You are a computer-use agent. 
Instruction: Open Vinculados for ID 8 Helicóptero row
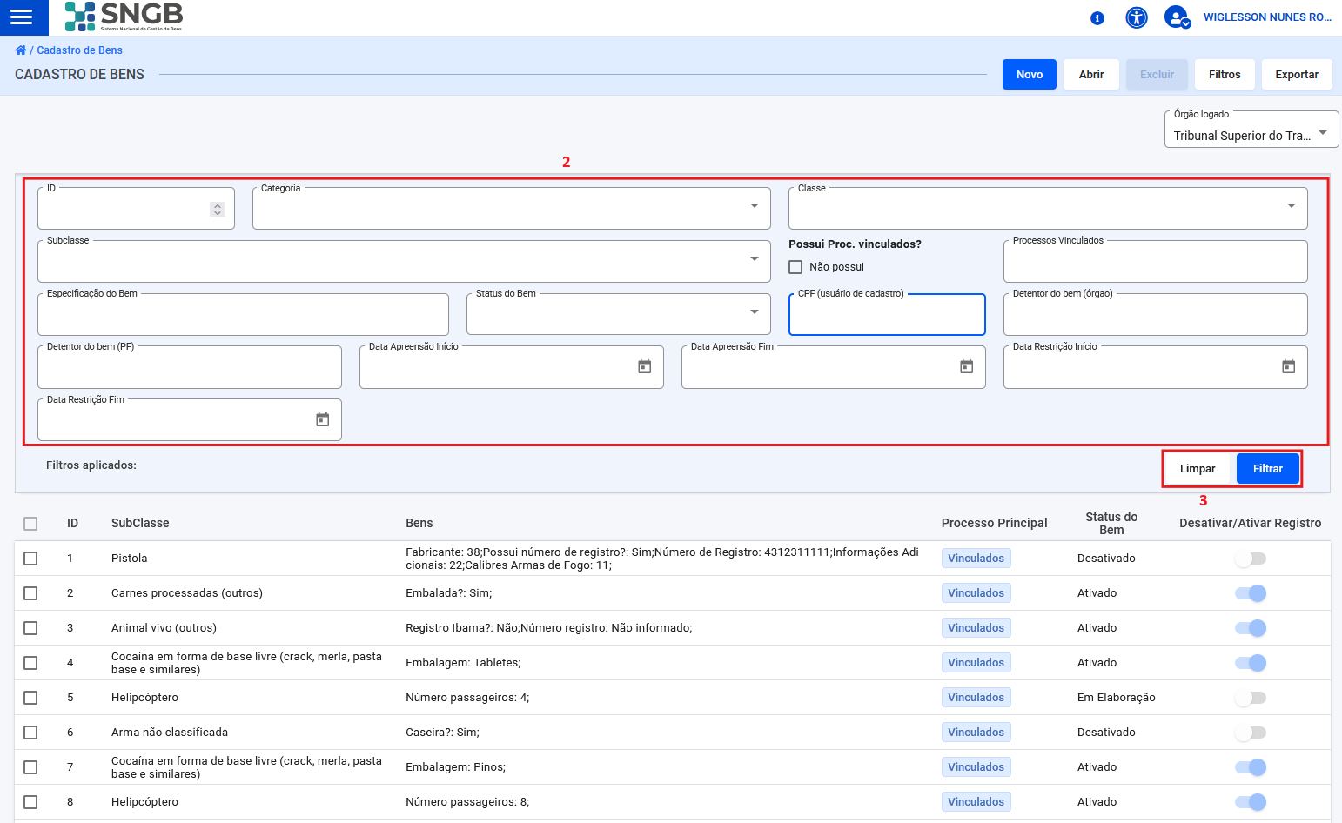[976, 802]
